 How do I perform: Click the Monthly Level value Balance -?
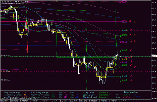tap(103, 97)
